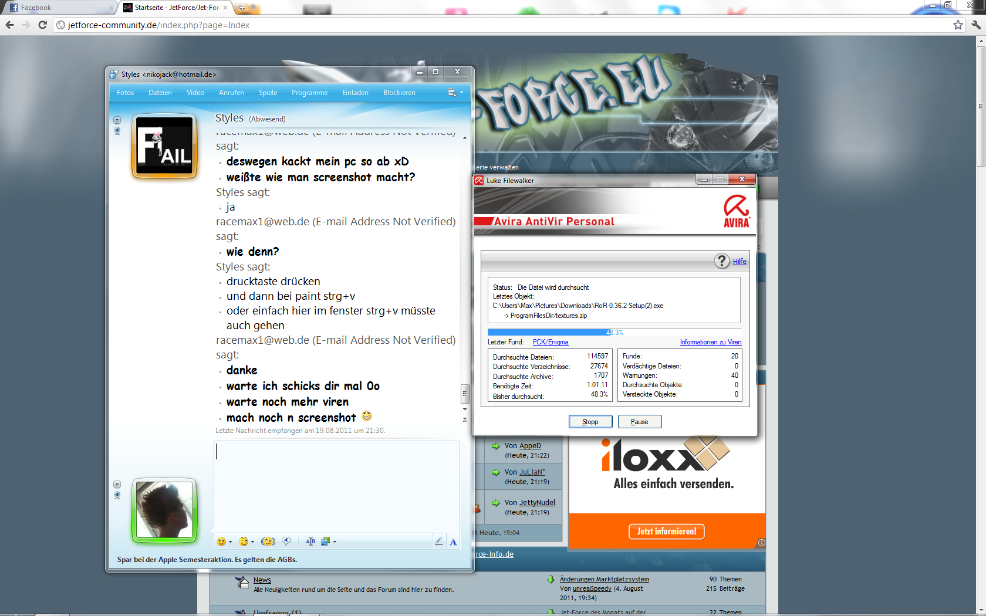This screenshot has width=986, height=616.
Task: Open JettyNudel user profile link
Action: click(x=537, y=503)
